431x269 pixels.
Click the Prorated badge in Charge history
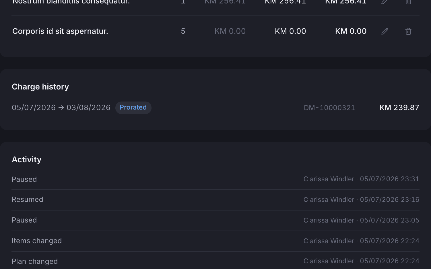tap(133, 108)
